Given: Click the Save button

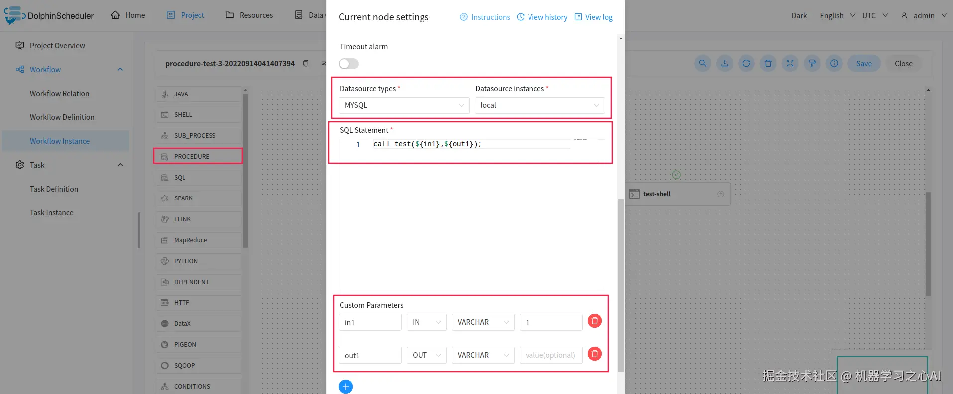Looking at the screenshot, I should (x=864, y=63).
